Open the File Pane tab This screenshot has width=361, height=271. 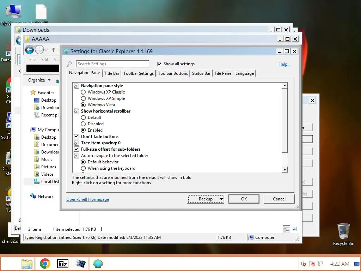(223, 73)
